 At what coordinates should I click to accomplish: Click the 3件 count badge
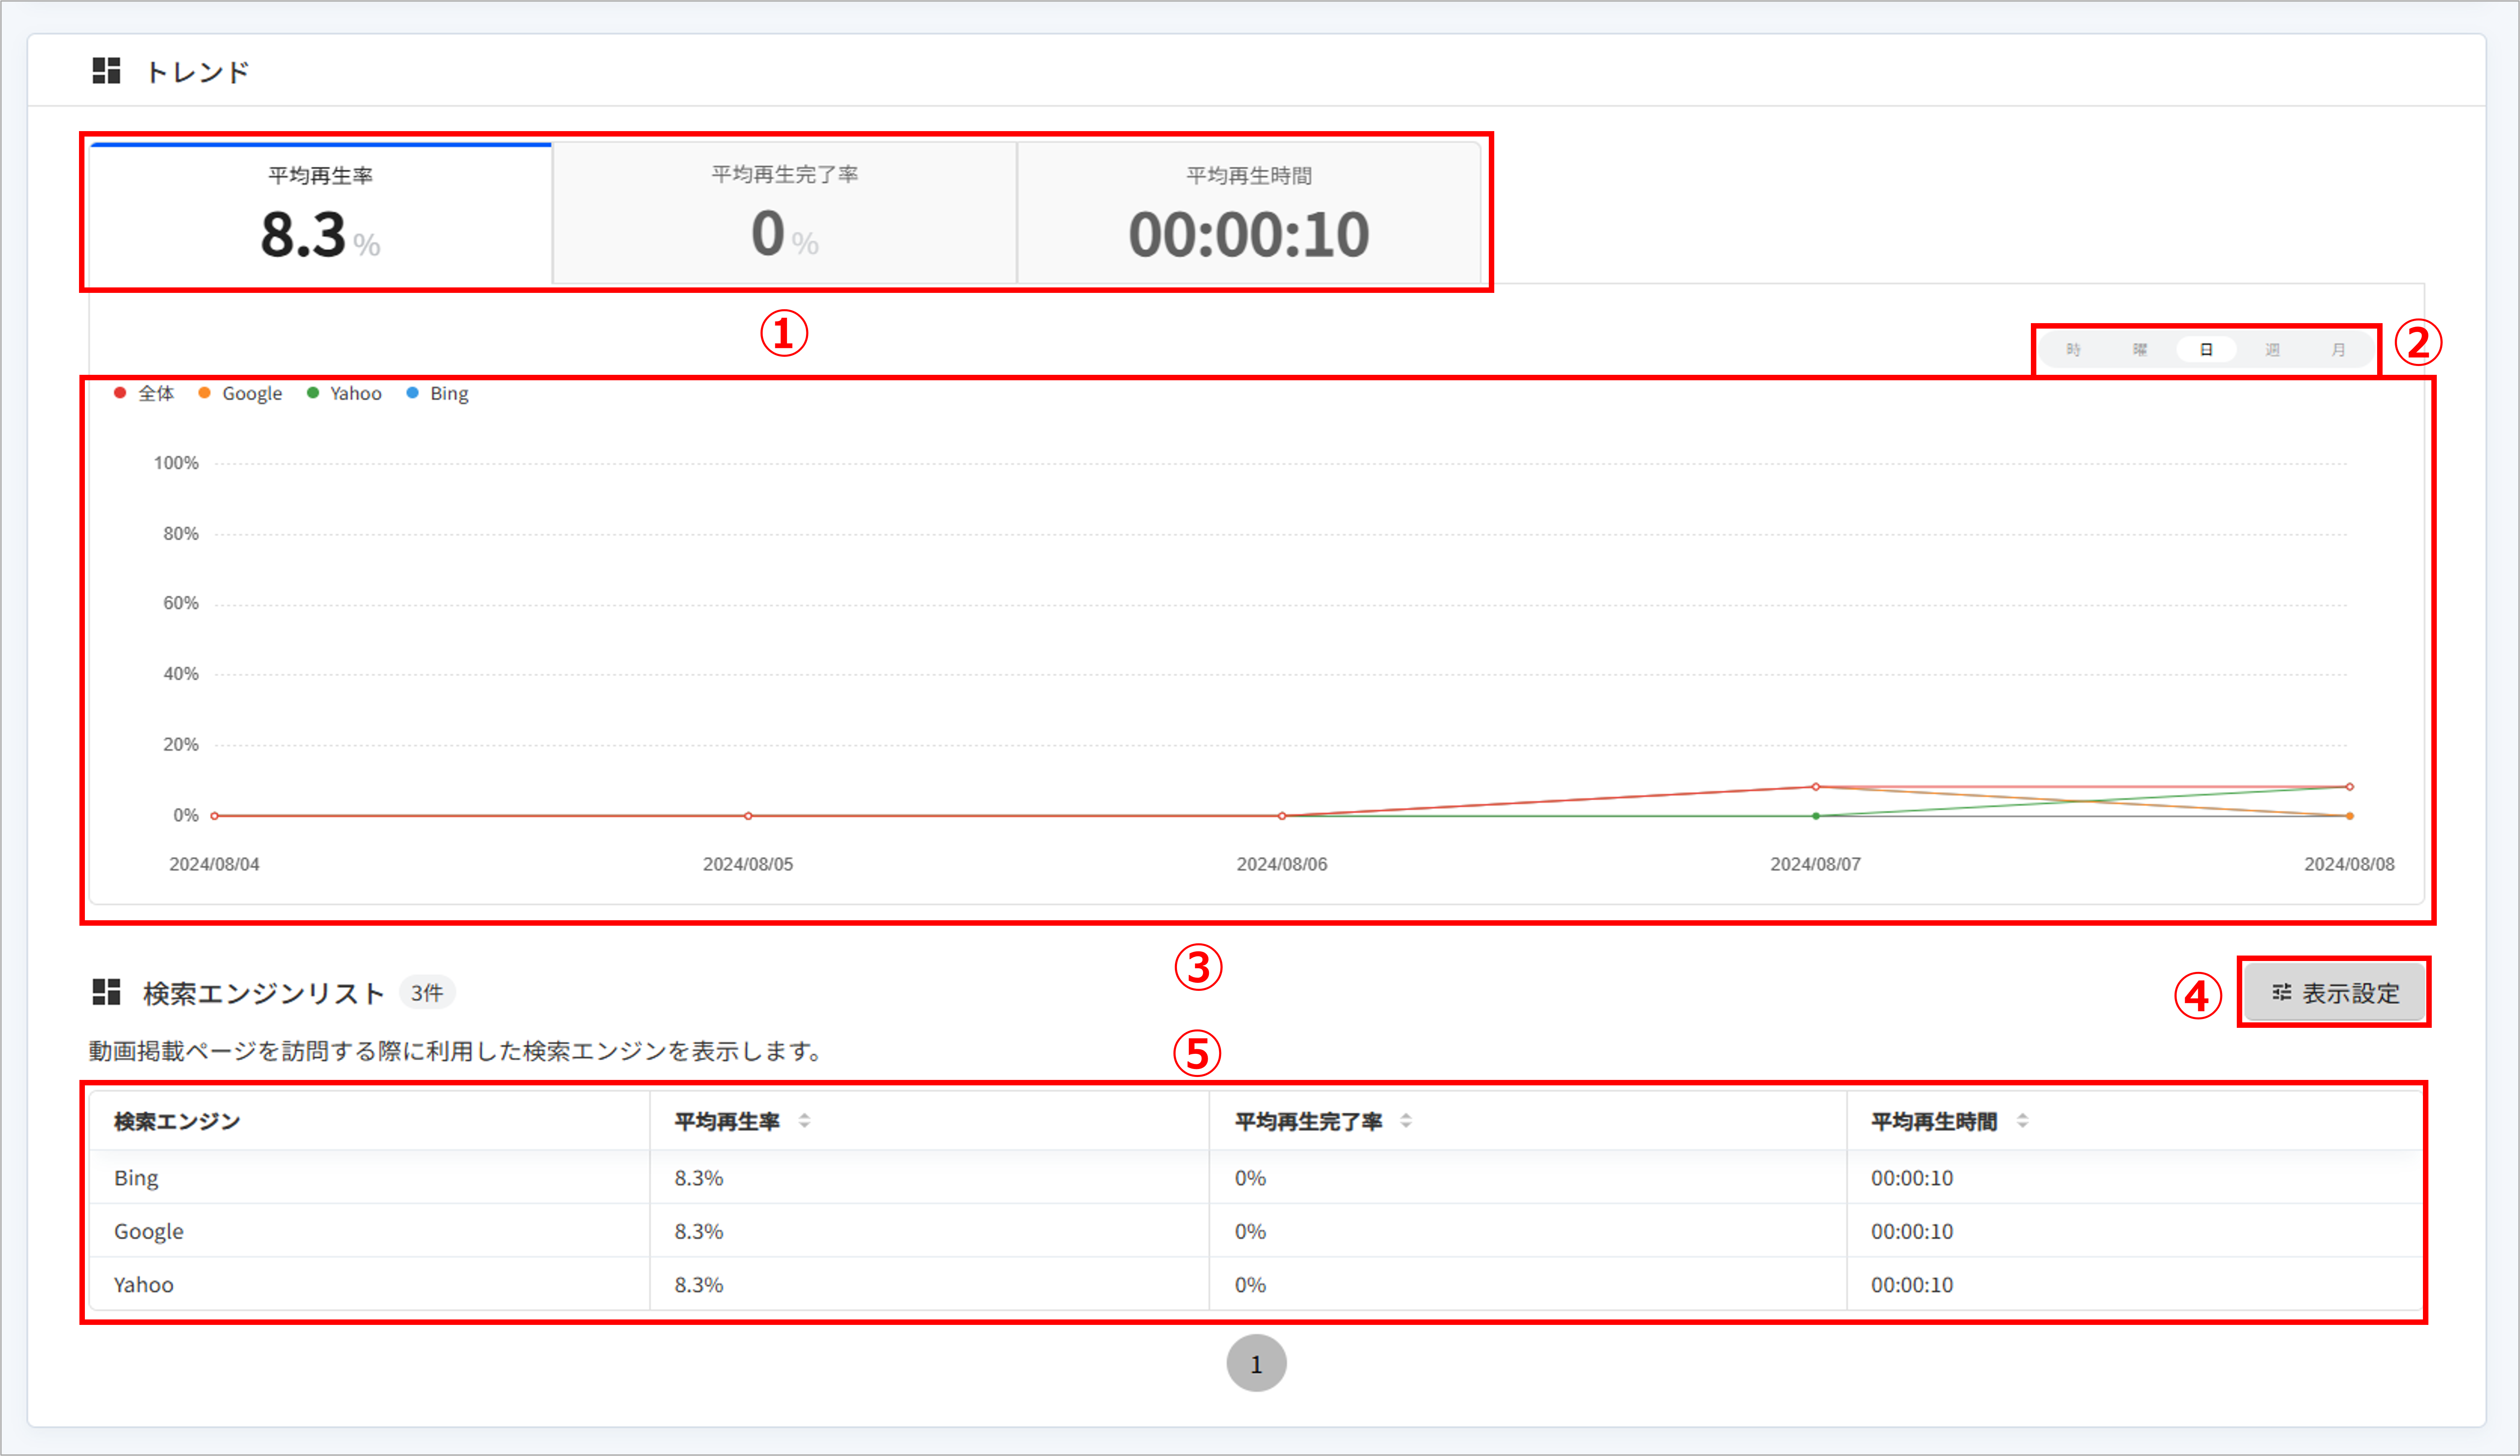coord(427,993)
